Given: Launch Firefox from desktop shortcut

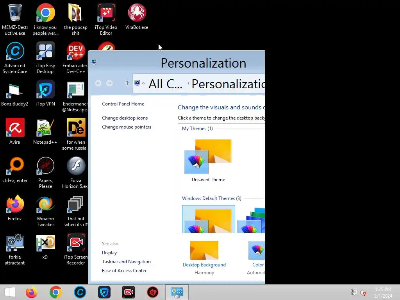Looking at the screenshot, I should 15,208.
